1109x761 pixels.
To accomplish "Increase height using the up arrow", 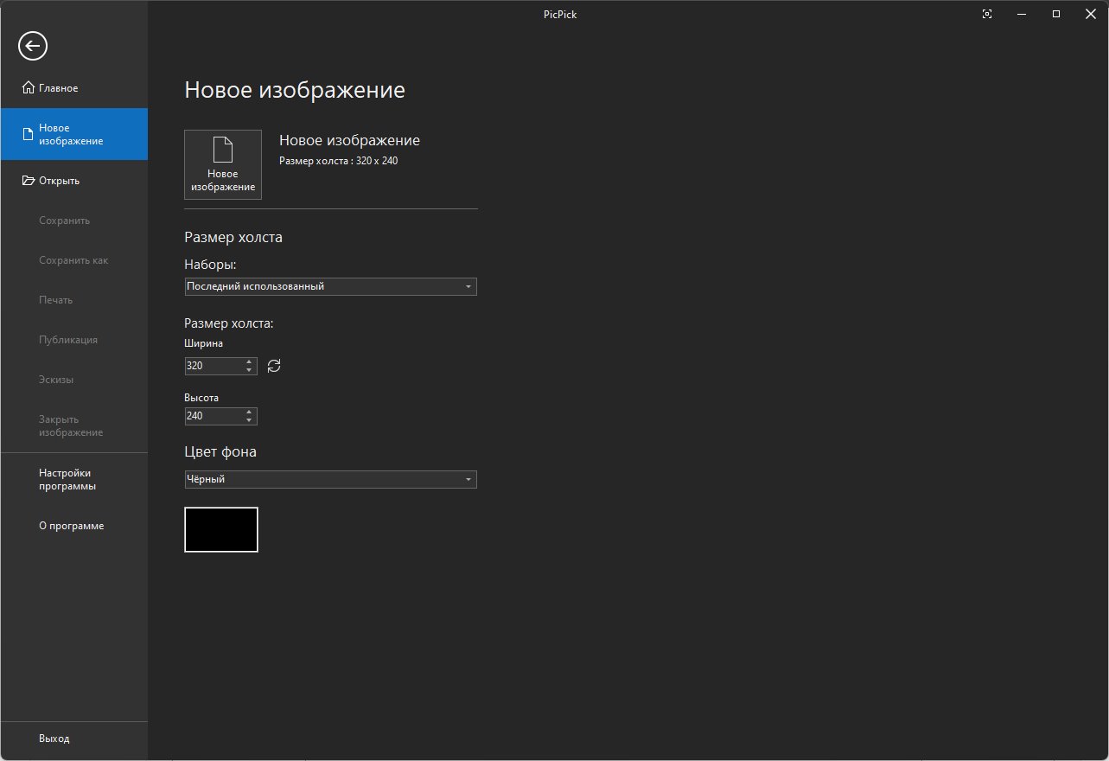I will click(249, 412).
